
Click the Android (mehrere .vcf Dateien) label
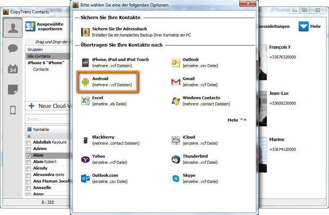coord(112,82)
